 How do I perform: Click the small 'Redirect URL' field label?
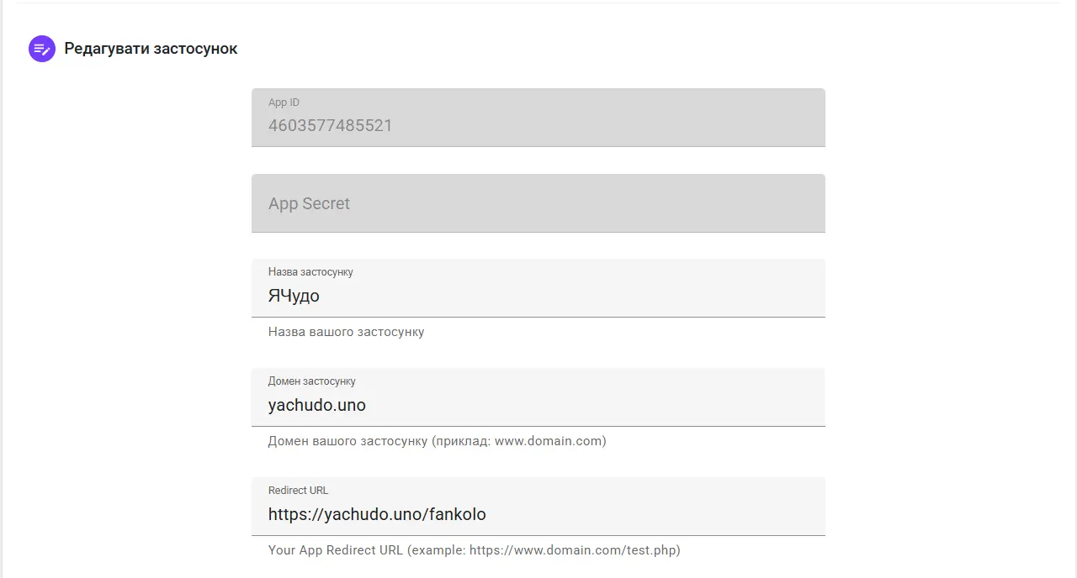(298, 491)
